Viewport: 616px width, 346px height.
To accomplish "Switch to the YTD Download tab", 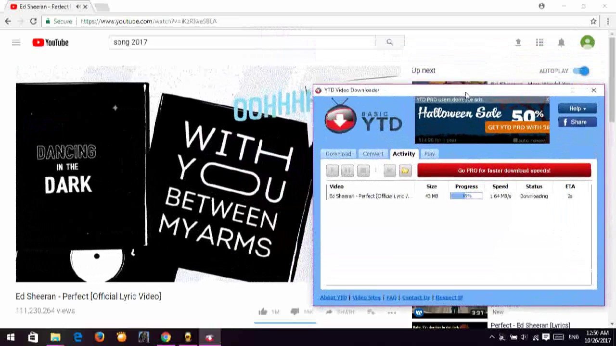I will 338,154.
